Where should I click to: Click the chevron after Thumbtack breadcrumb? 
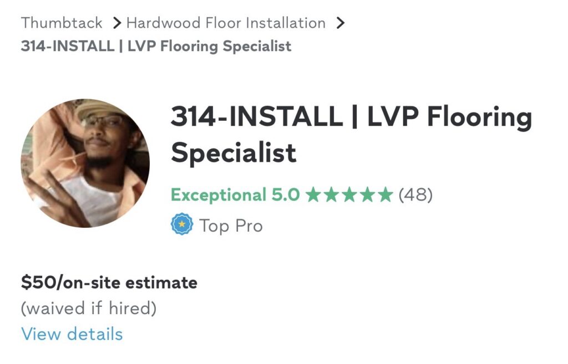pos(116,23)
